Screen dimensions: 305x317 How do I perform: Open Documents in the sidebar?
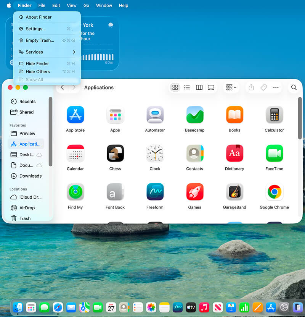coord(26,165)
